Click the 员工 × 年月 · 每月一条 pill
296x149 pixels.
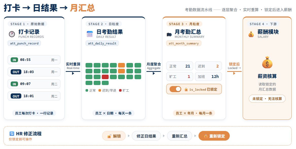click(194, 113)
